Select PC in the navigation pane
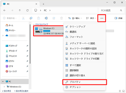Screen dimensions: 126x93 [x=15, y=82]
